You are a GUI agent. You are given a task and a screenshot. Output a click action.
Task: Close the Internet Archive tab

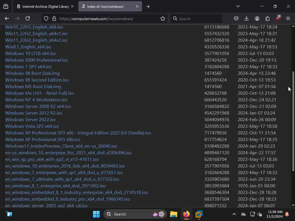[72, 6]
